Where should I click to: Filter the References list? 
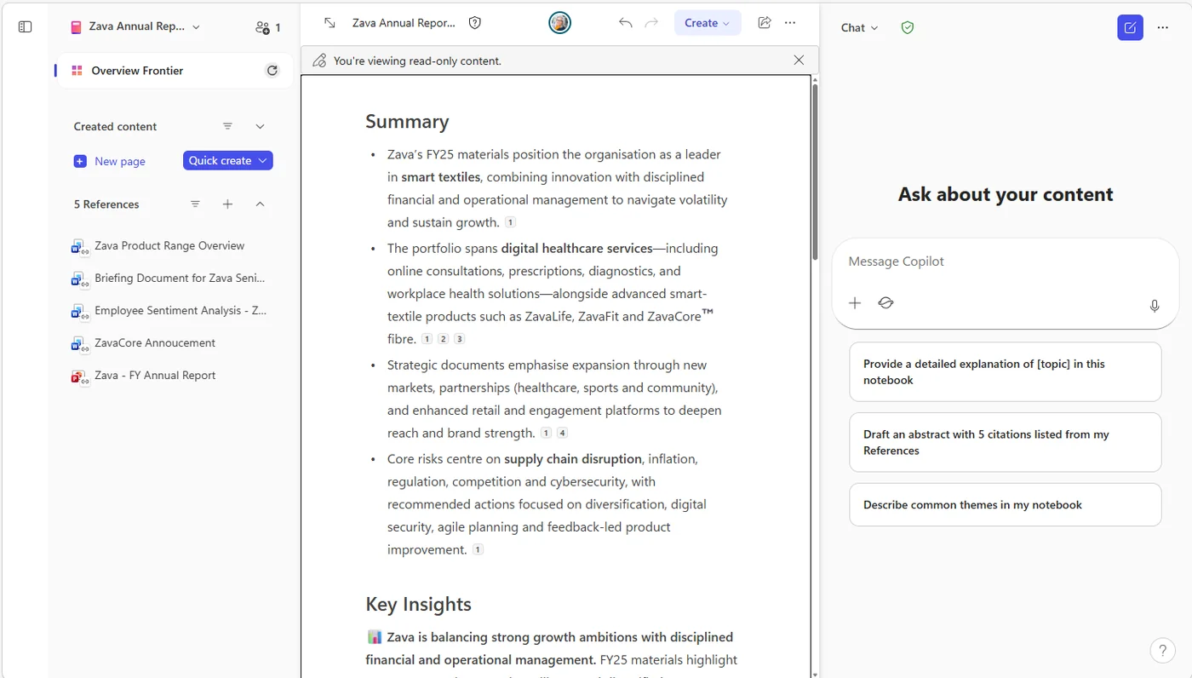click(195, 204)
